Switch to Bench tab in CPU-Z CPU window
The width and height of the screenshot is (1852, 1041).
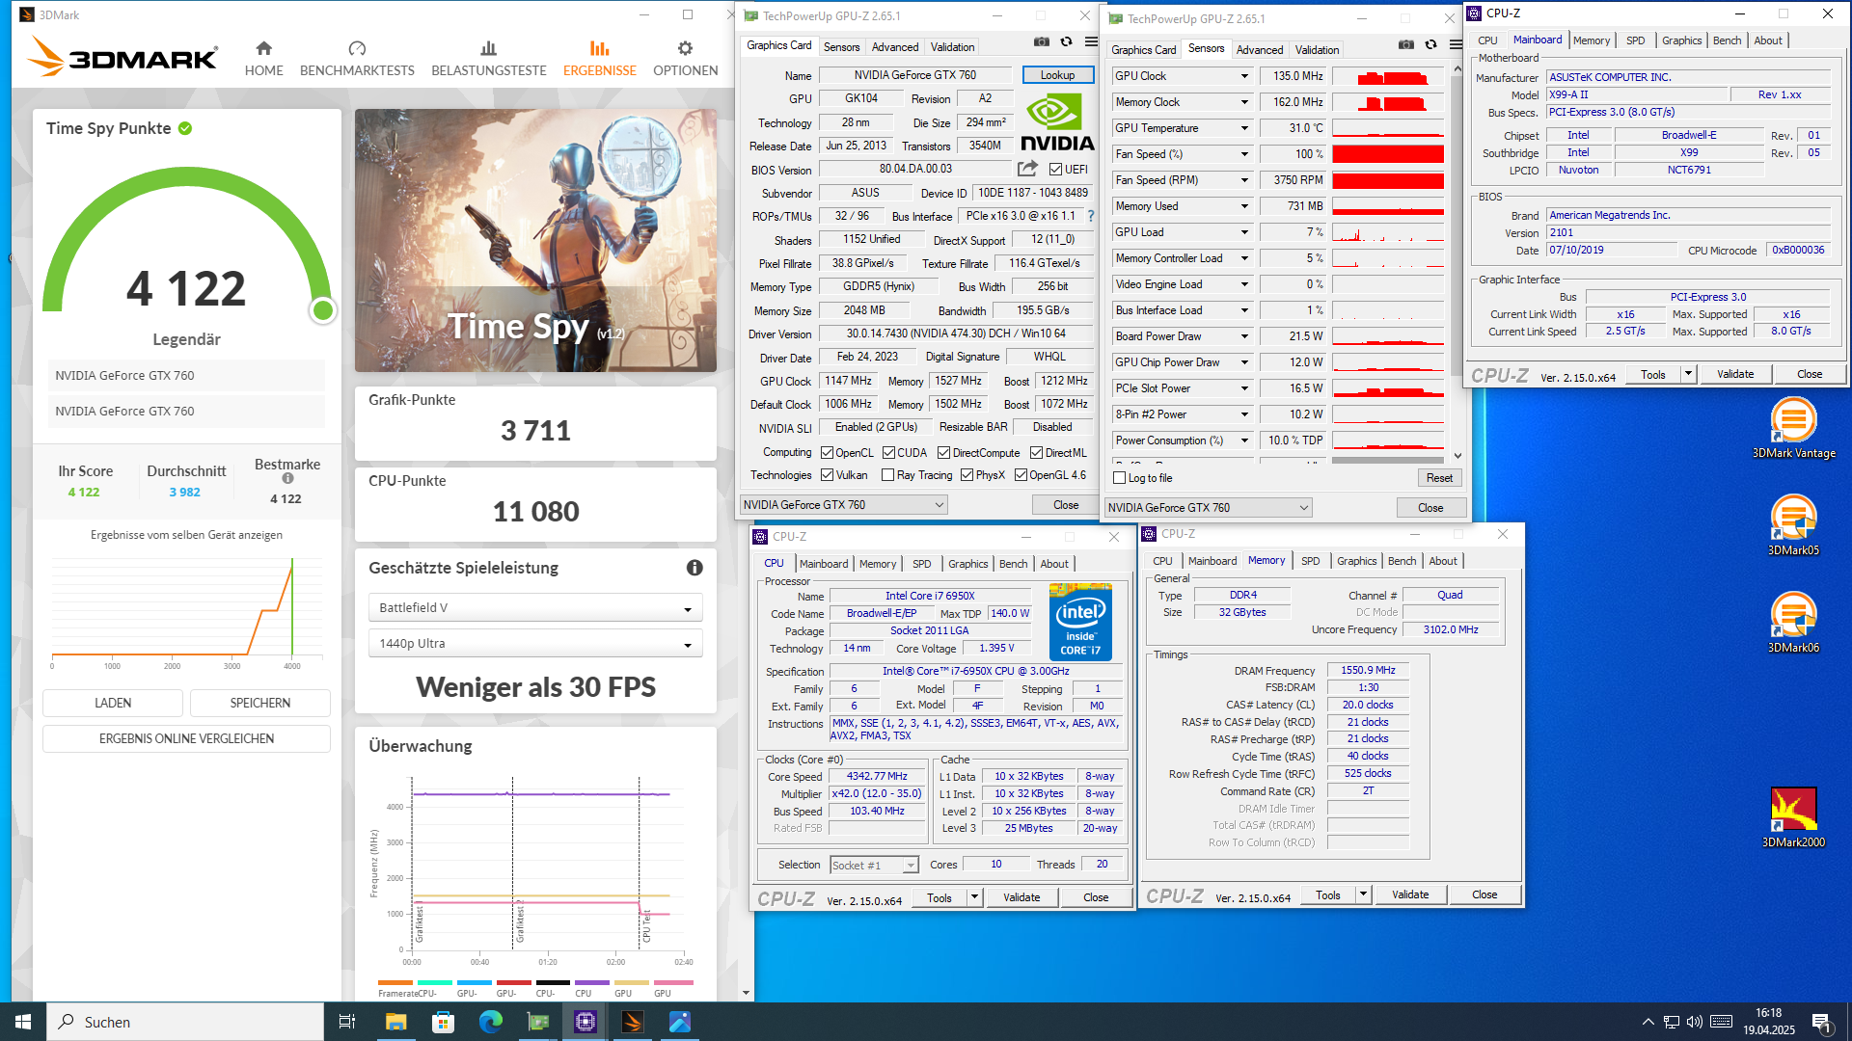click(1013, 564)
